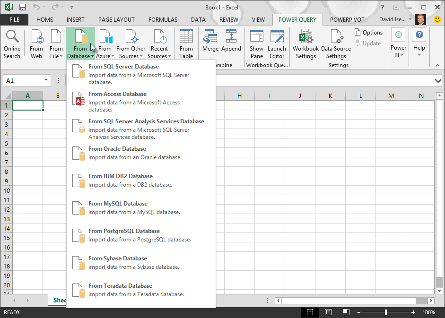Open the From File menu

[x=56, y=44]
